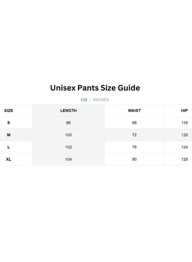Click waist value 72 for size M

[x=134, y=135]
